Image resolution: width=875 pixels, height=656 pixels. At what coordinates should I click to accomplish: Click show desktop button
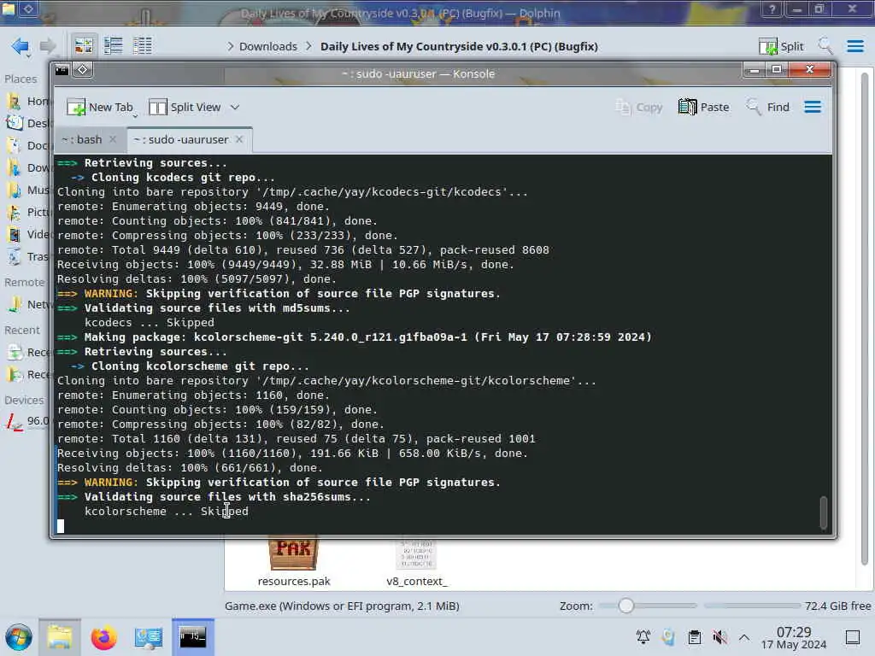853,637
